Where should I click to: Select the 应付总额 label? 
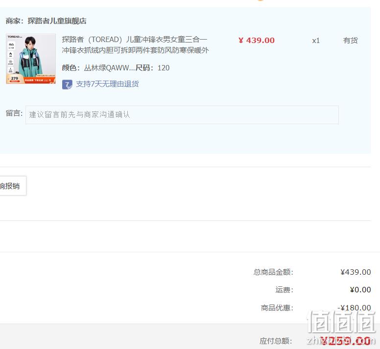276,341
